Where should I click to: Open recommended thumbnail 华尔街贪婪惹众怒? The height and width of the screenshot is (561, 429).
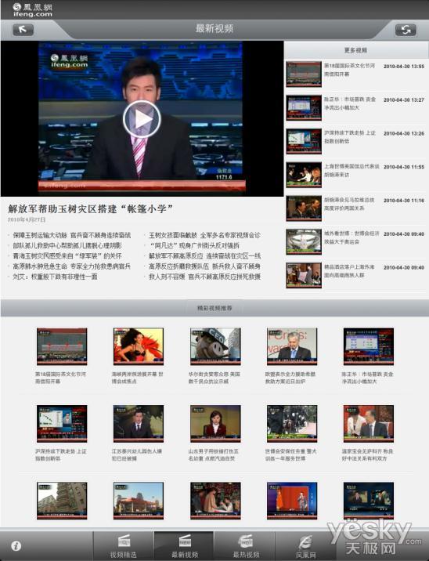pos(215,346)
